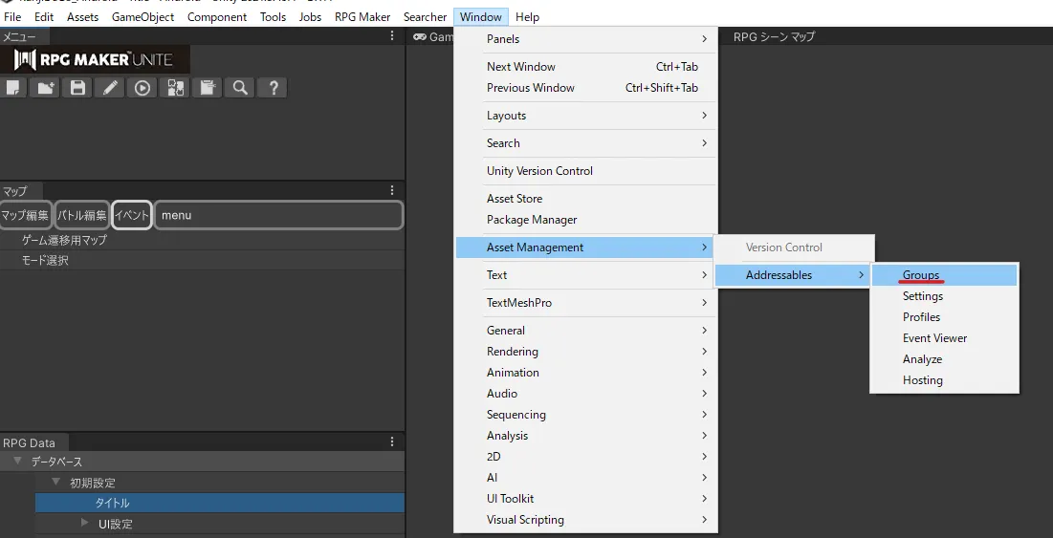Click the floppy disk save icon
Image resolution: width=1053 pixels, height=538 pixels.
[x=77, y=88]
